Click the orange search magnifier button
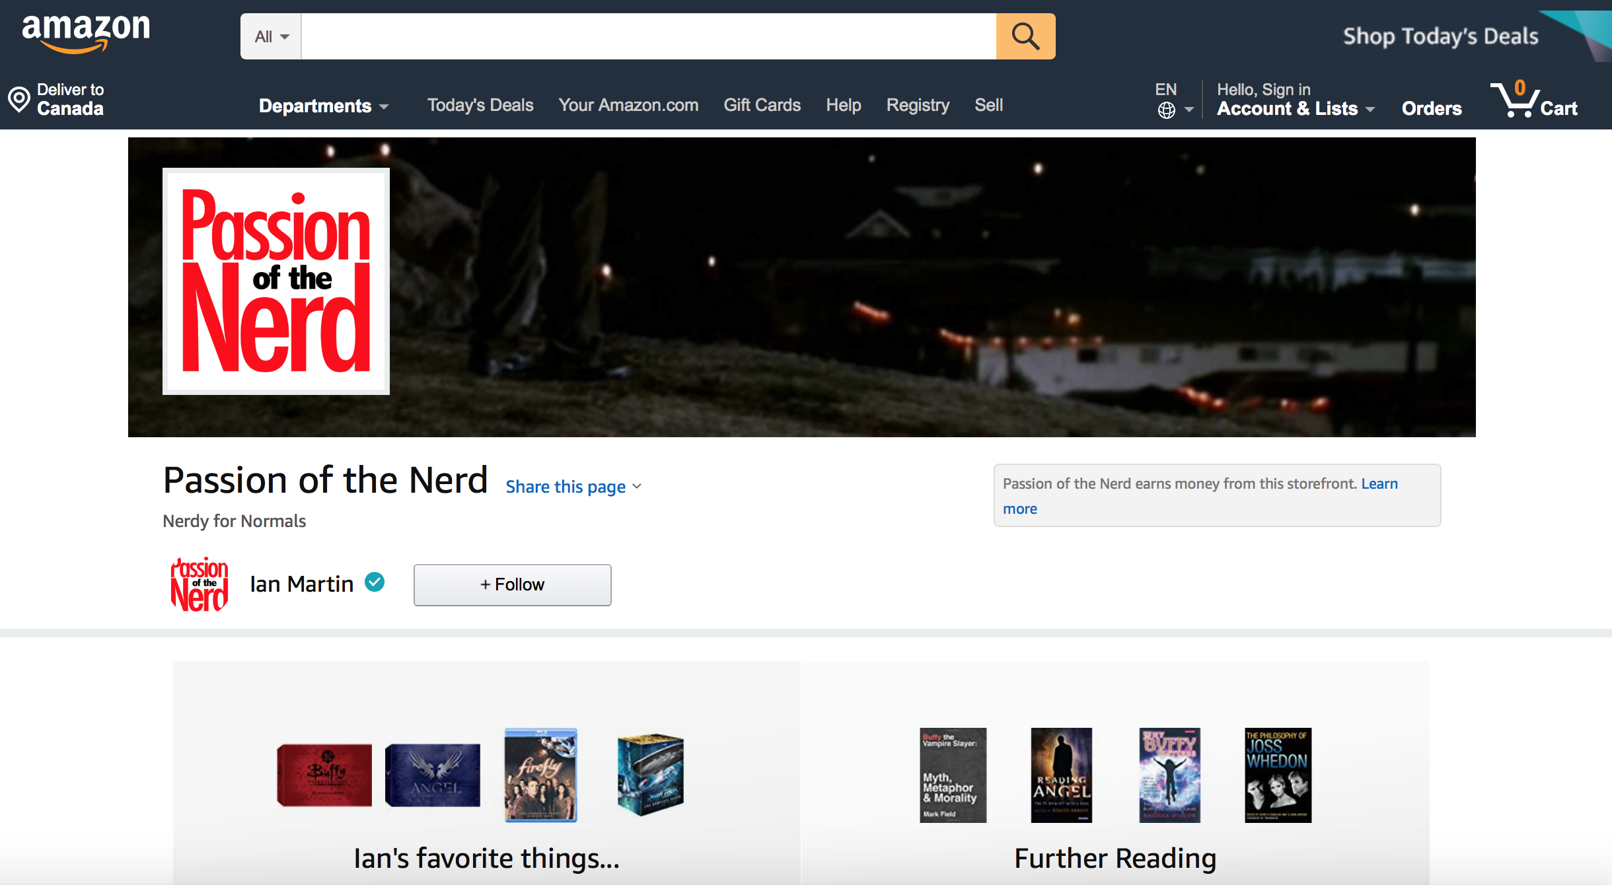This screenshot has width=1612, height=885. pyautogui.click(x=1025, y=36)
